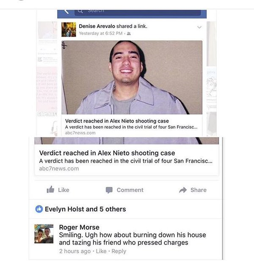Screen dimensions: 254x261
Task: Click the search magnifier icon
Action: pos(80,11)
